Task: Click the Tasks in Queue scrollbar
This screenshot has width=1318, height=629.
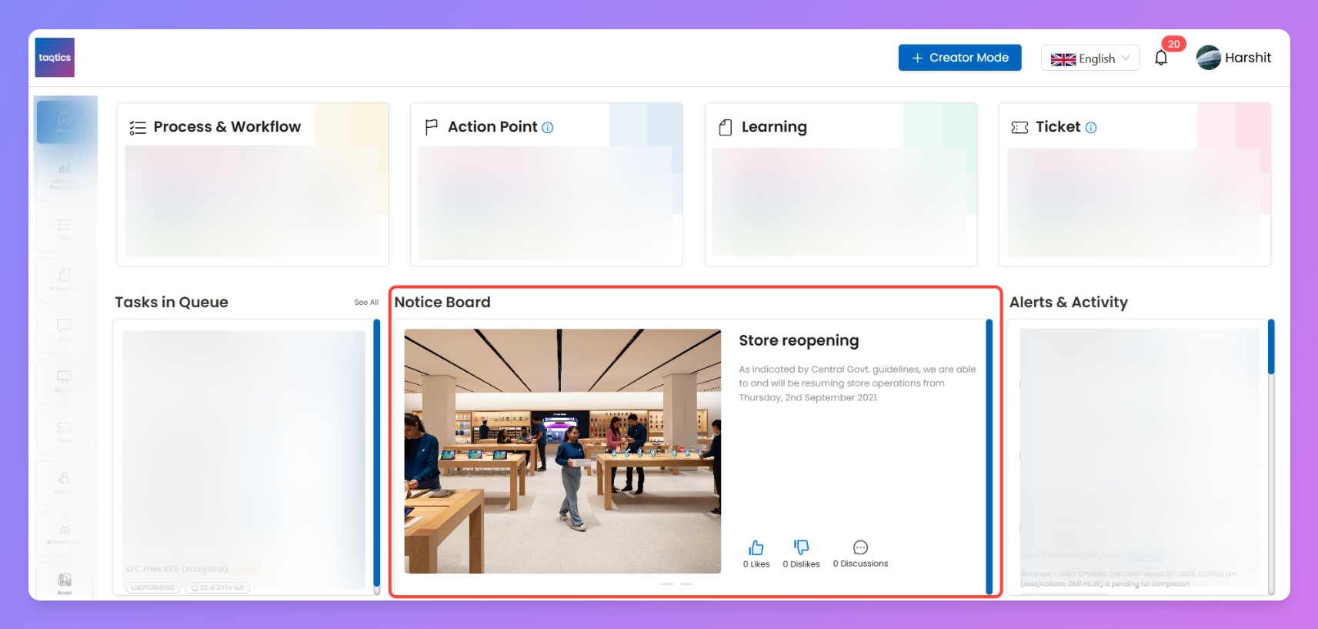Action: coord(377,454)
